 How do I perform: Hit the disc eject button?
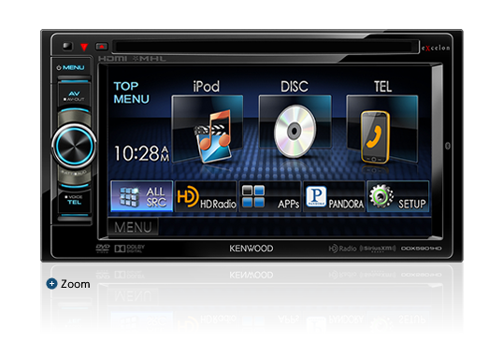coord(102,47)
